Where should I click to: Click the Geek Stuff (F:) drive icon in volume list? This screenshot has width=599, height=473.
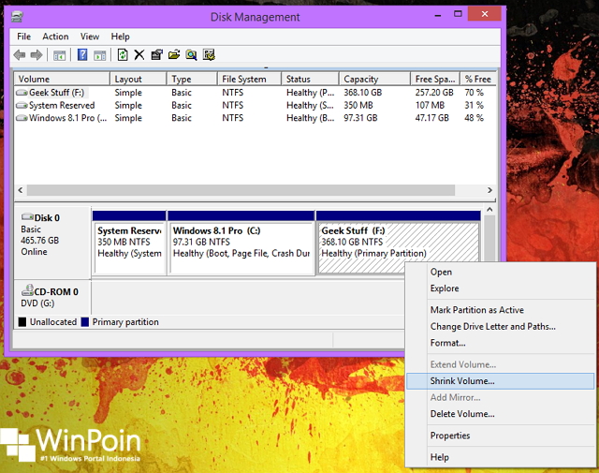pos(22,93)
